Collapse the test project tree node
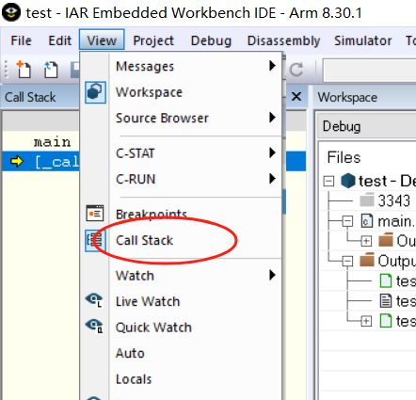Screen dimensions: 416x400 tap(328, 181)
